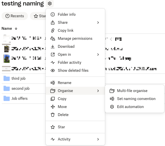Open the third job folder
Screen dimensions: 165x146
coord(18,78)
